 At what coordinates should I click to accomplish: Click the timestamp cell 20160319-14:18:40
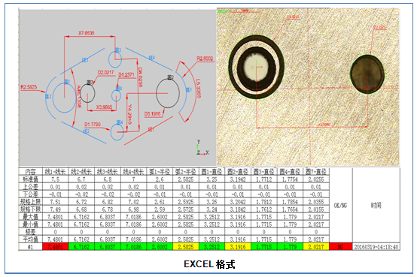[x=376, y=247]
